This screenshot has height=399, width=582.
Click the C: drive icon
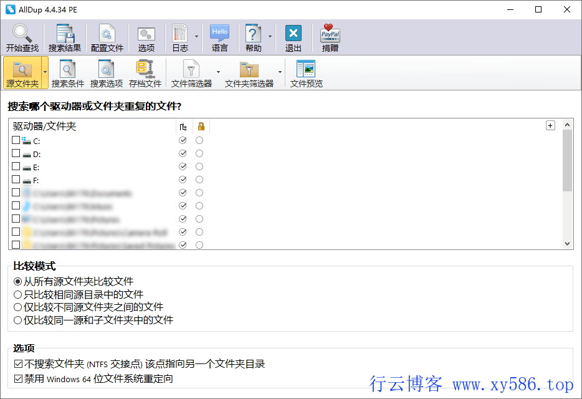[26, 140]
